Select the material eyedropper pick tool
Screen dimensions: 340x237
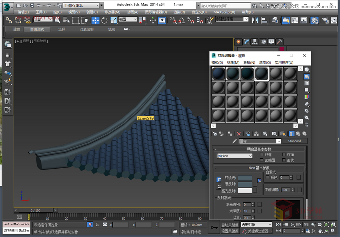pos(235,141)
